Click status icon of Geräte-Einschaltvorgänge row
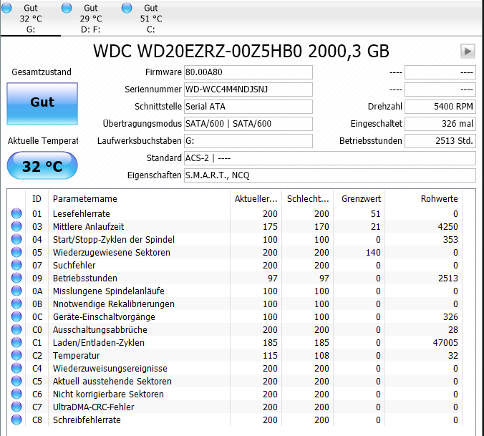484x436 pixels. click(x=16, y=317)
